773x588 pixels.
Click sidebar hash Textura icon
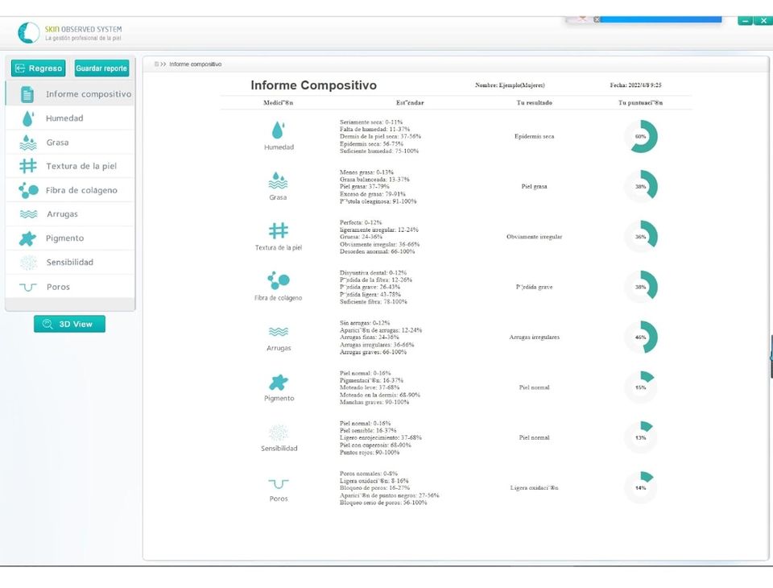(x=28, y=166)
